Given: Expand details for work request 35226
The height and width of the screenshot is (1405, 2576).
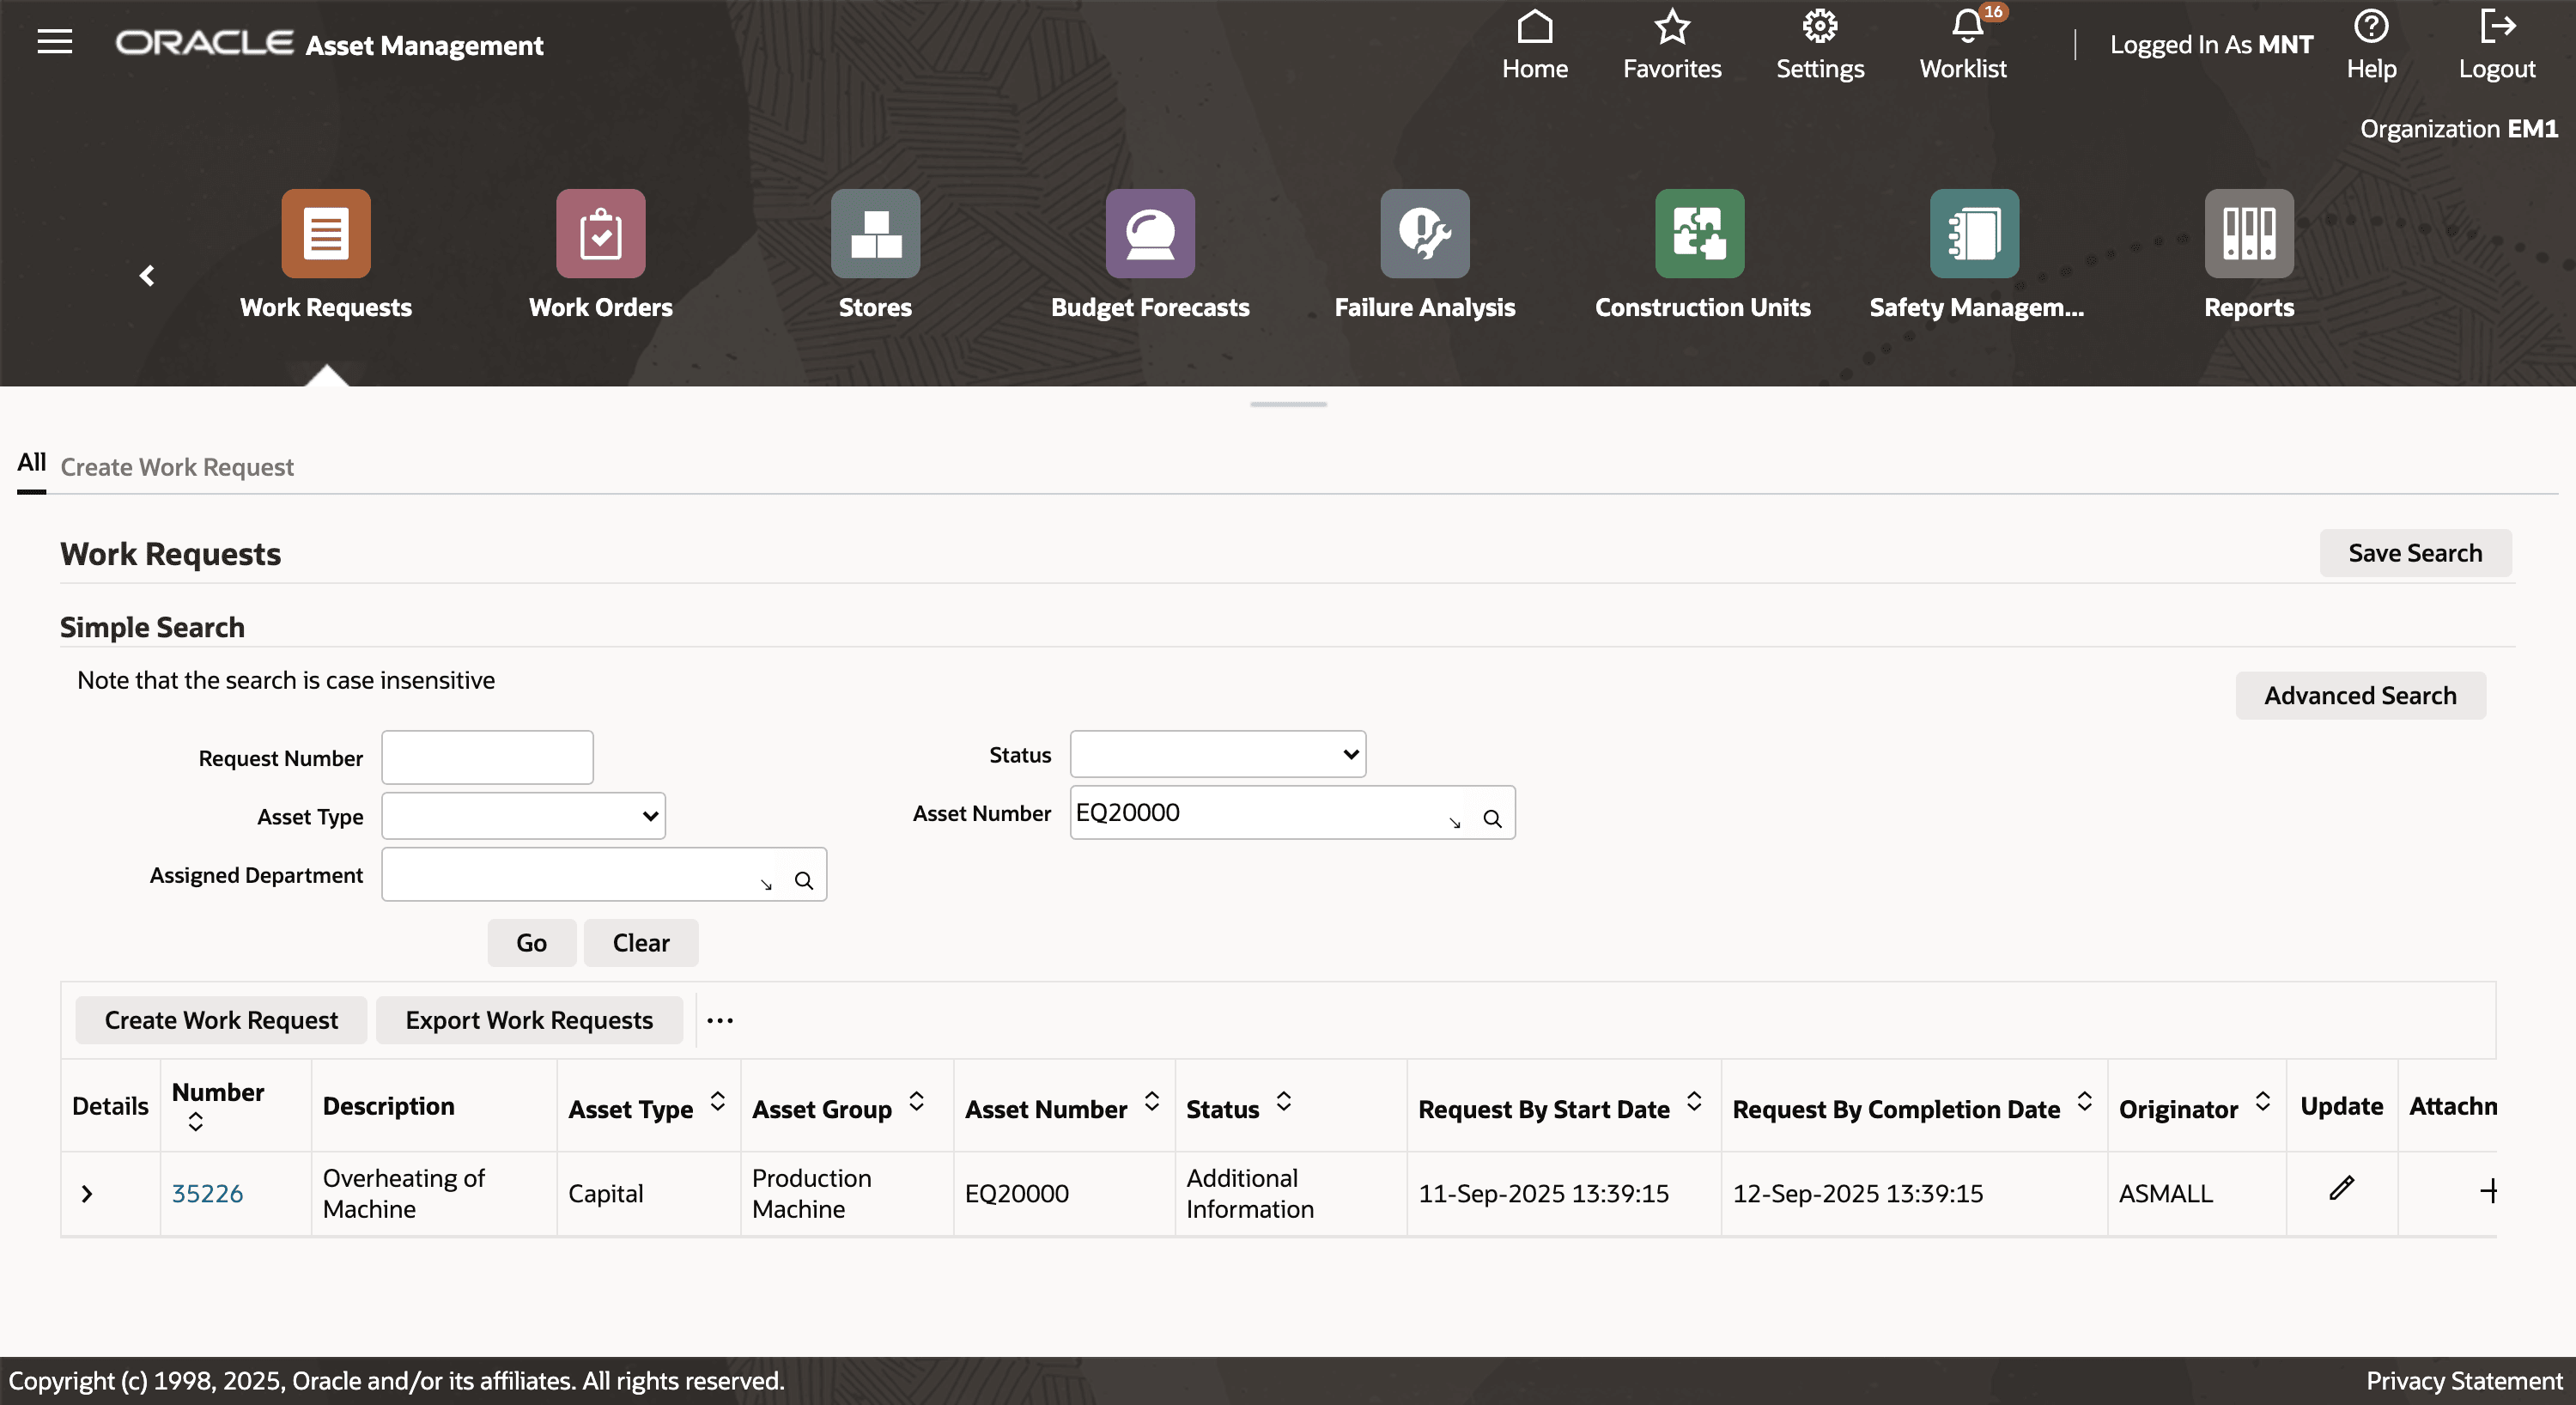Looking at the screenshot, I should pos(88,1192).
